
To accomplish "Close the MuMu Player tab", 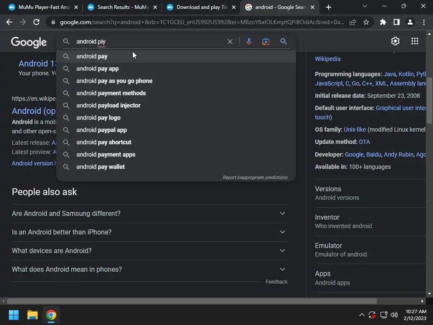I will (76, 7).
